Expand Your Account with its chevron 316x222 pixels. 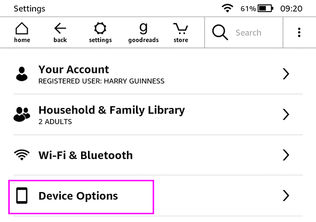coord(286,74)
